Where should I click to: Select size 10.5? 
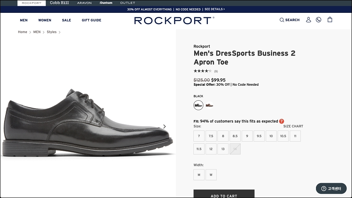coord(283,136)
